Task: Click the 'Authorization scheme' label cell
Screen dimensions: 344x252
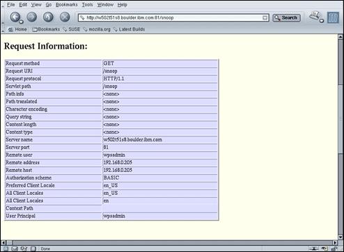Action: (54, 178)
